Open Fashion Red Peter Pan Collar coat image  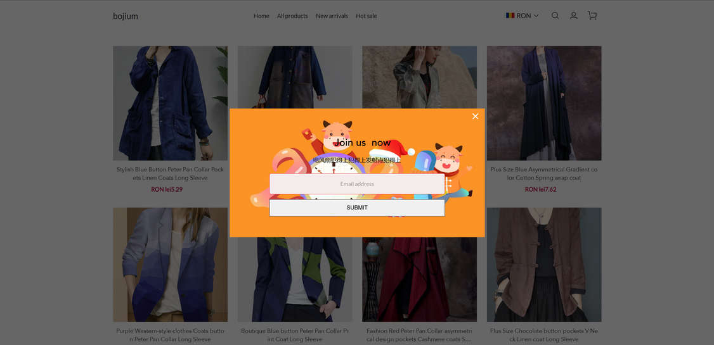pyautogui.click(x=419, y=280)
